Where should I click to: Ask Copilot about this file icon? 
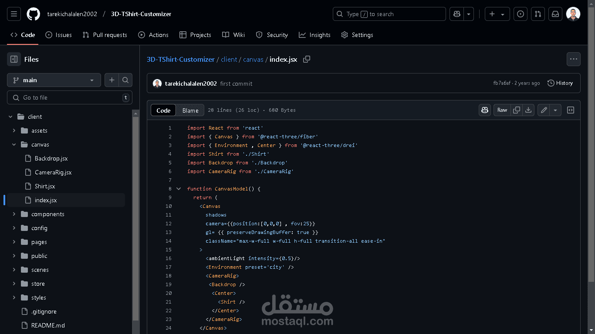tap(485, 110)
